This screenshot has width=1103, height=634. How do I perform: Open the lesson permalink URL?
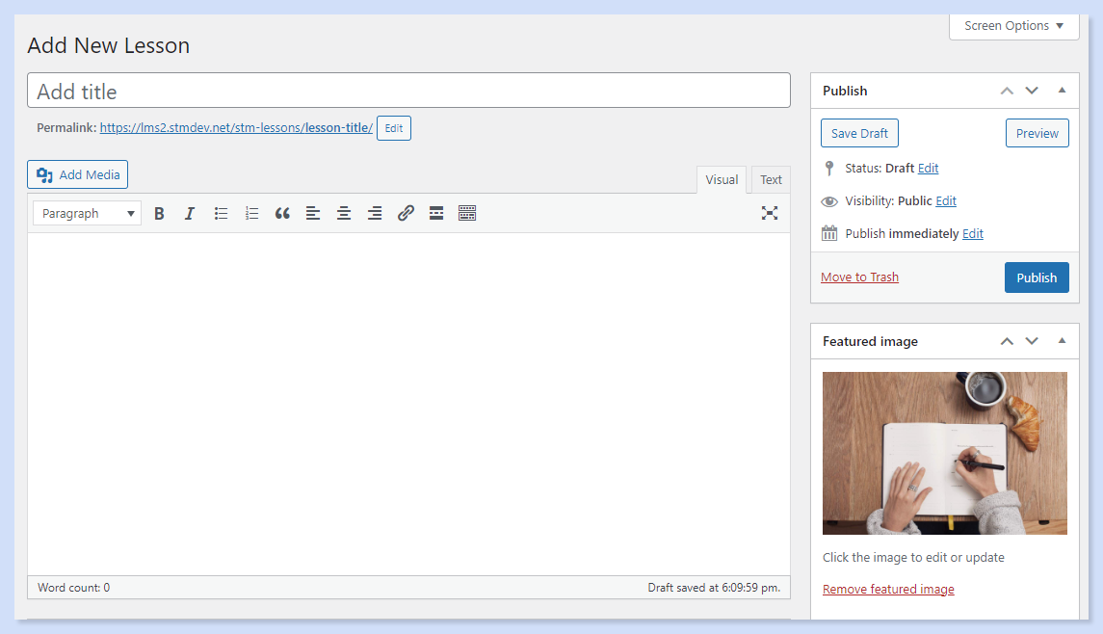[236, 128]
